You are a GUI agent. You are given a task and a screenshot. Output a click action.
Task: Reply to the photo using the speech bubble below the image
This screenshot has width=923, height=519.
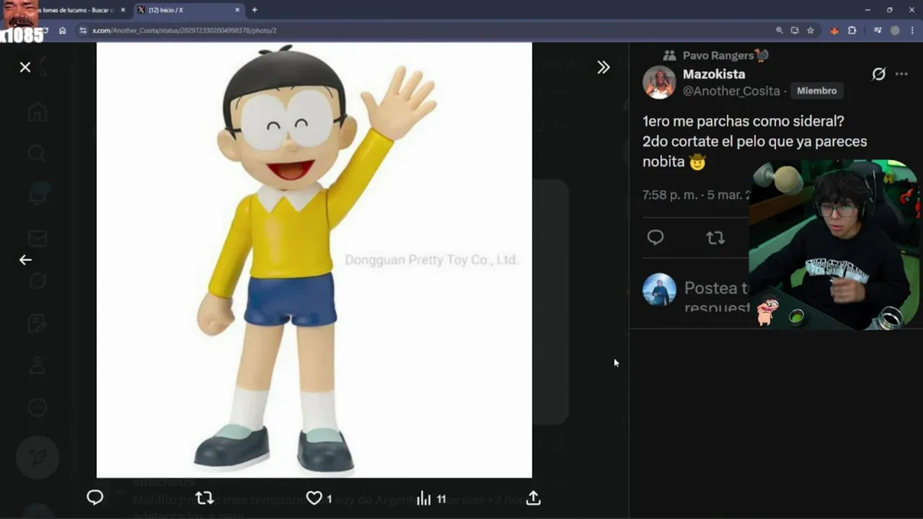pyautogui.click(x=95, y=497)
